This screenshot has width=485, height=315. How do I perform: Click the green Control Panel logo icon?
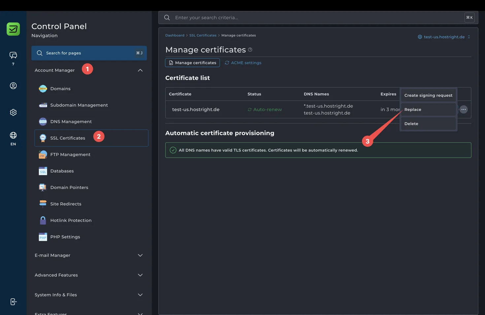(x=13, y=29)
